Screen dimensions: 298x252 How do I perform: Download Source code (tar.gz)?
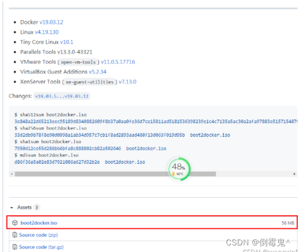click(x=41, y=247)
